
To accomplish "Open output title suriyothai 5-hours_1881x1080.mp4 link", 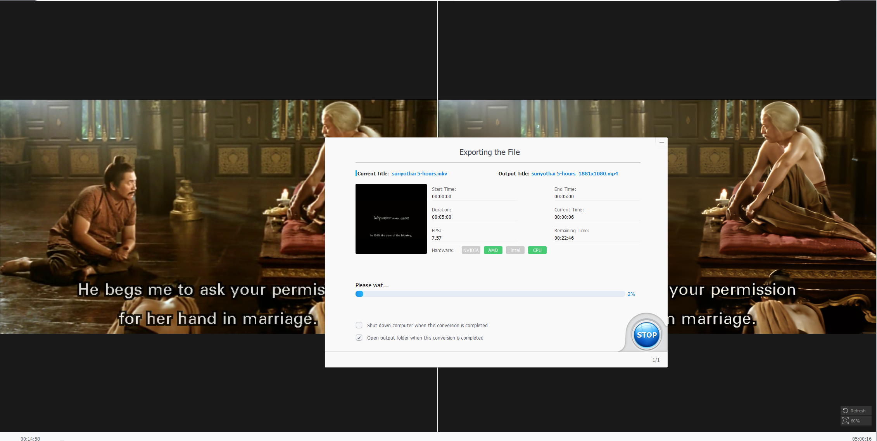I will [x=574, y=173].
